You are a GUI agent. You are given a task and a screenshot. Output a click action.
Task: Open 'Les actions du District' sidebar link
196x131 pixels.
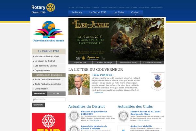[x=46, y=66]
